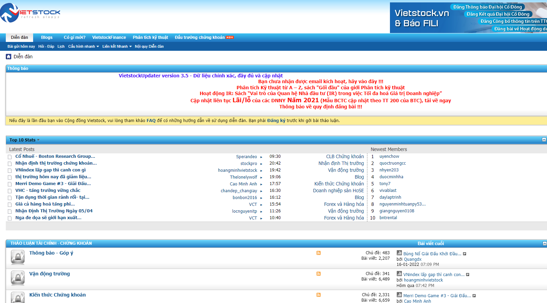The image size is (547, 303).
Task: Go to last post arrow after VNindex lấp gap
Action: tap(467, 275)
